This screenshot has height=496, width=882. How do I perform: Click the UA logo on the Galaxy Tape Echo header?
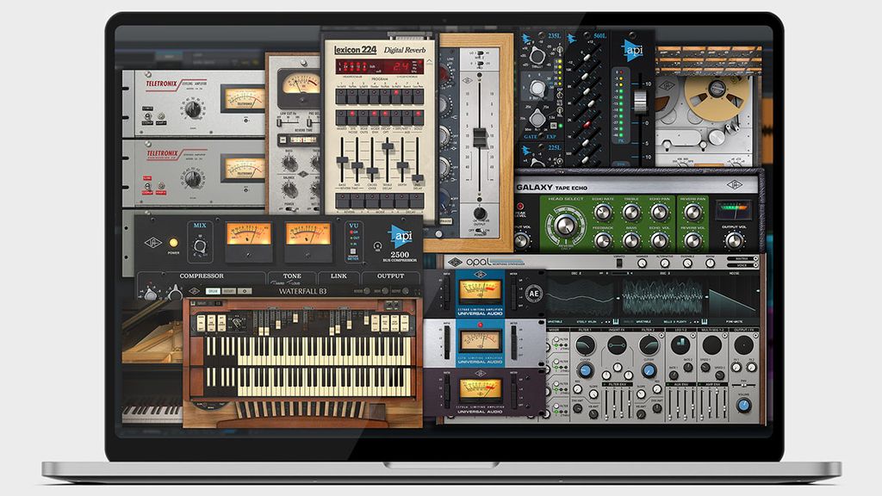tap(736, 184)
